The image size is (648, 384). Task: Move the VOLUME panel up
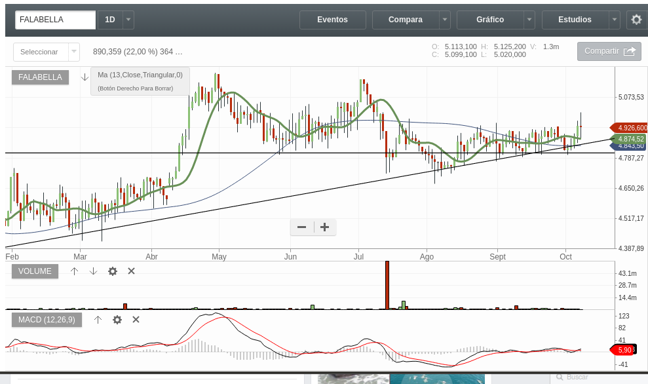pos(75,271)
